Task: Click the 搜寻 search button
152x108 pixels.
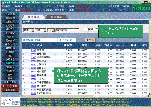Action: coord(91,29)
